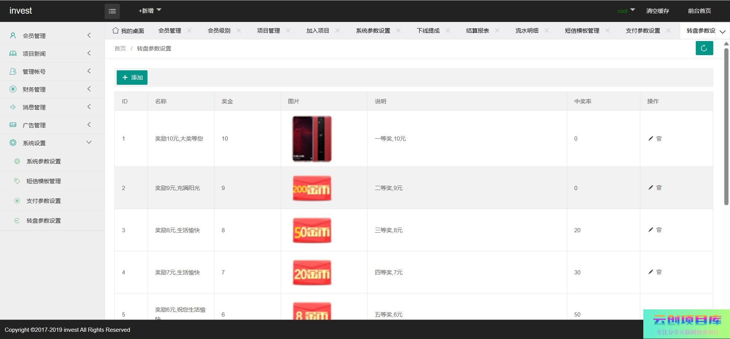Expand the tab list dropdown arrow
The image size is (730, 339).
coord(722,32)
